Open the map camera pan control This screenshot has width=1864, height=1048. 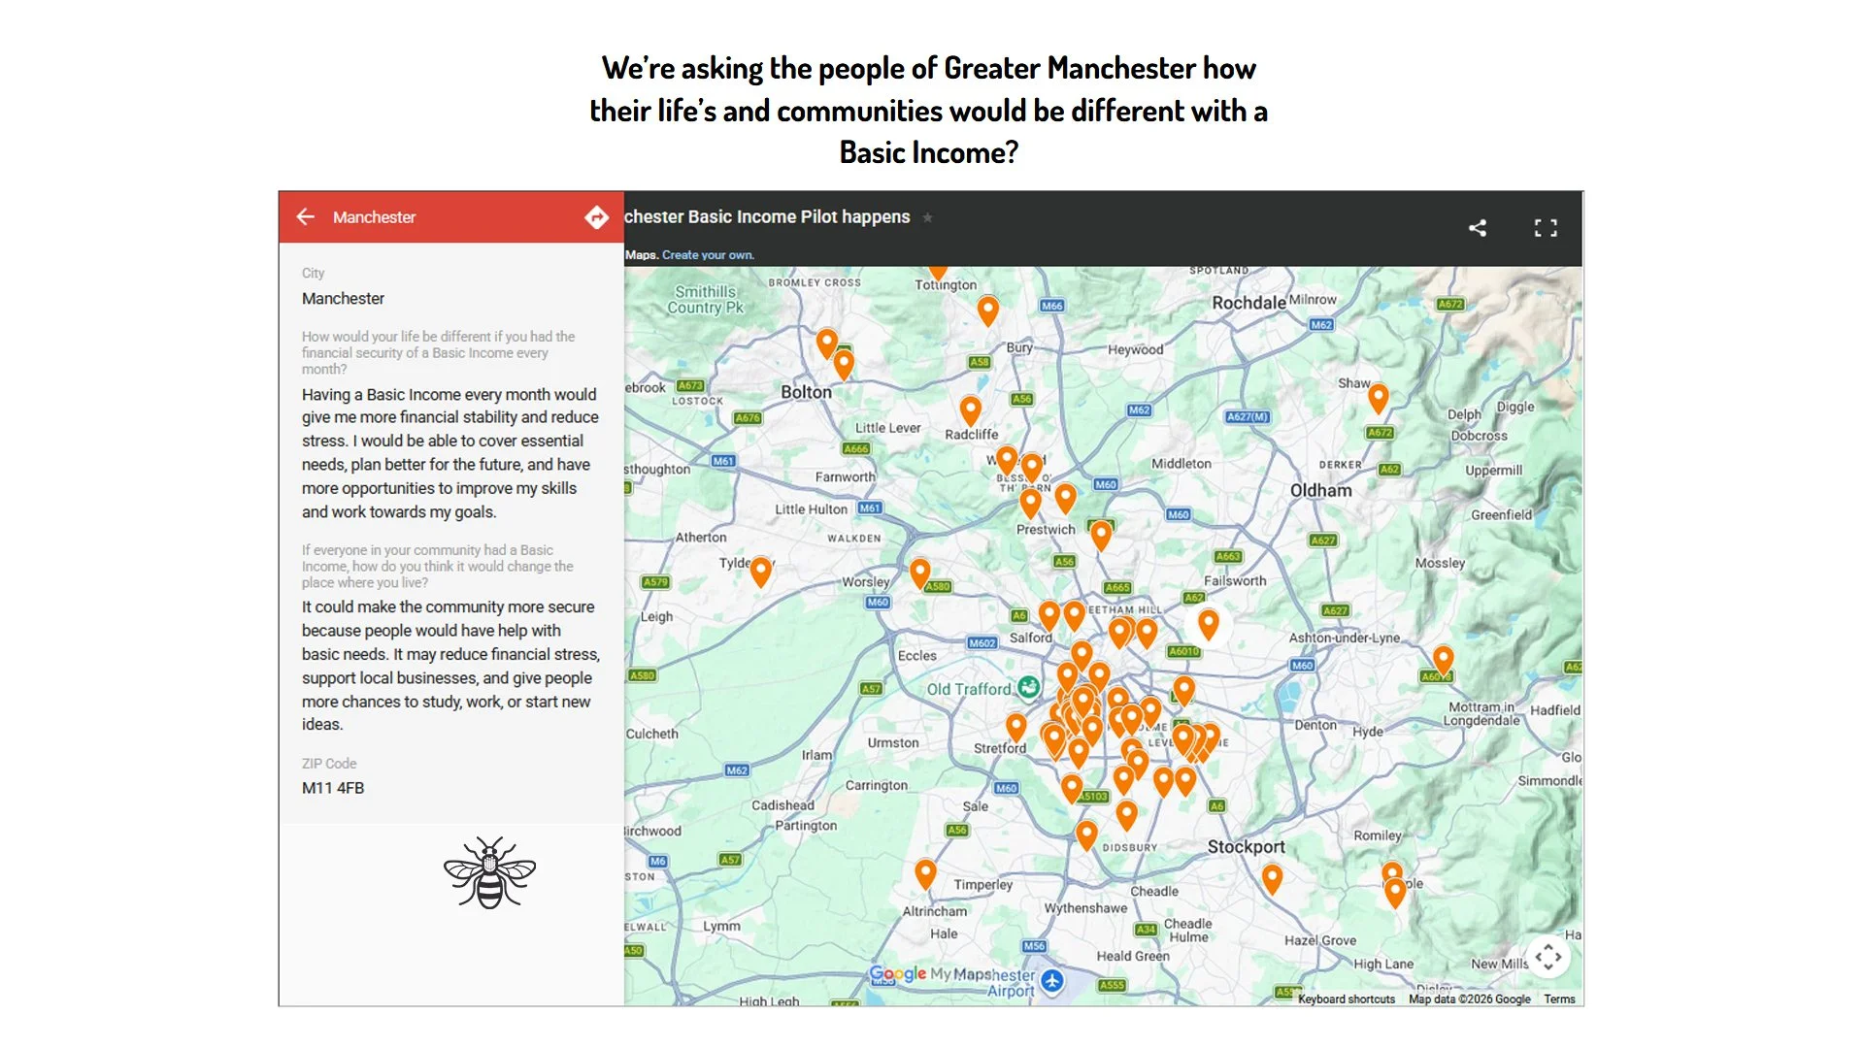point(1548,957)
